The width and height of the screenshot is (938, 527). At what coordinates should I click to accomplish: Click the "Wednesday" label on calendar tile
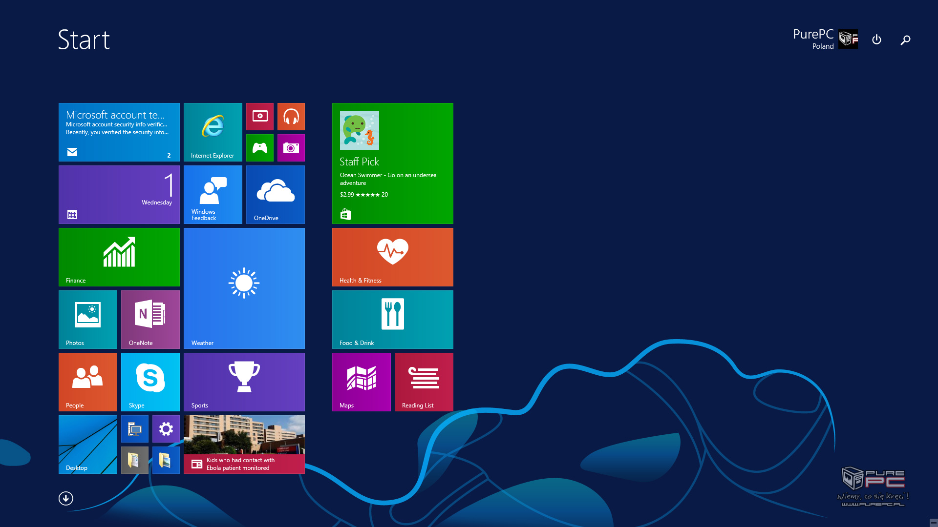pos(157,203)
